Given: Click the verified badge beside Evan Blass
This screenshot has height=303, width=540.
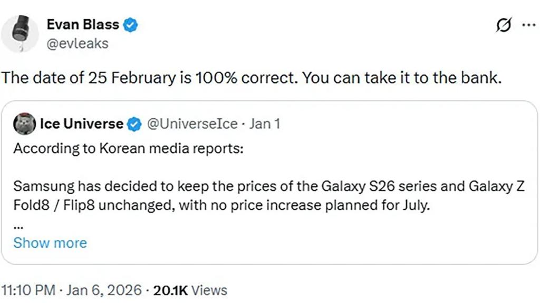Looking at the screenshot, I should click(x=131, y=25).
